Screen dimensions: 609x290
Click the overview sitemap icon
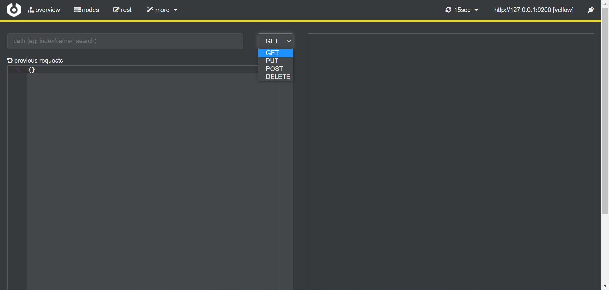point(31,10)
